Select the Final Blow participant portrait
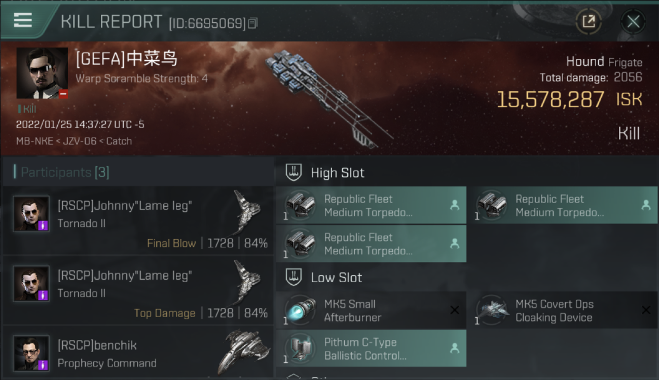This screenshot has width=659, height=380. [x=31, y=213]
